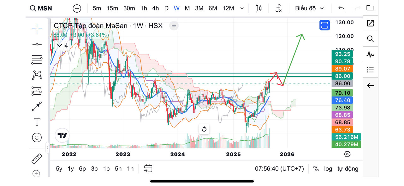Switch to the 4h timeframe
This screenshot has width=404, height=186.
[x=155, y=8]
